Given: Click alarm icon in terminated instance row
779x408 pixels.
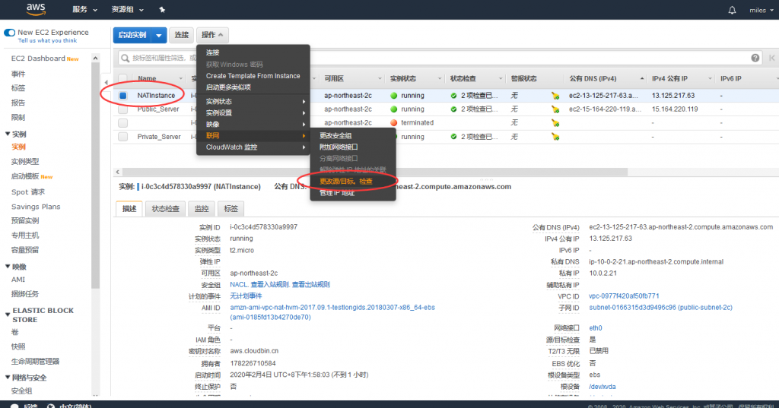Looking at the screenshot, I should coord(555,123).
